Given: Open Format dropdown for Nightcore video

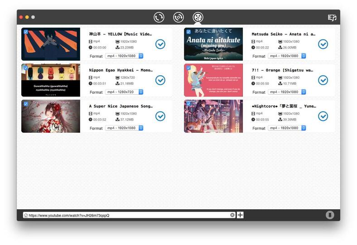Looking at the screenshot, I should 287,128.
